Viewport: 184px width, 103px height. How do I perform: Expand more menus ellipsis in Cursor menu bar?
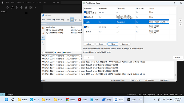[x=45, y=2]
